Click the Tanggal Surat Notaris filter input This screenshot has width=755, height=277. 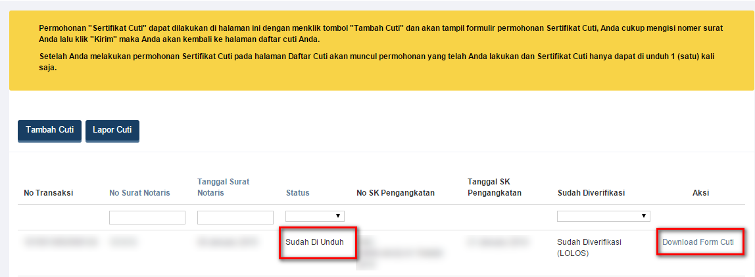click(235, 217)
